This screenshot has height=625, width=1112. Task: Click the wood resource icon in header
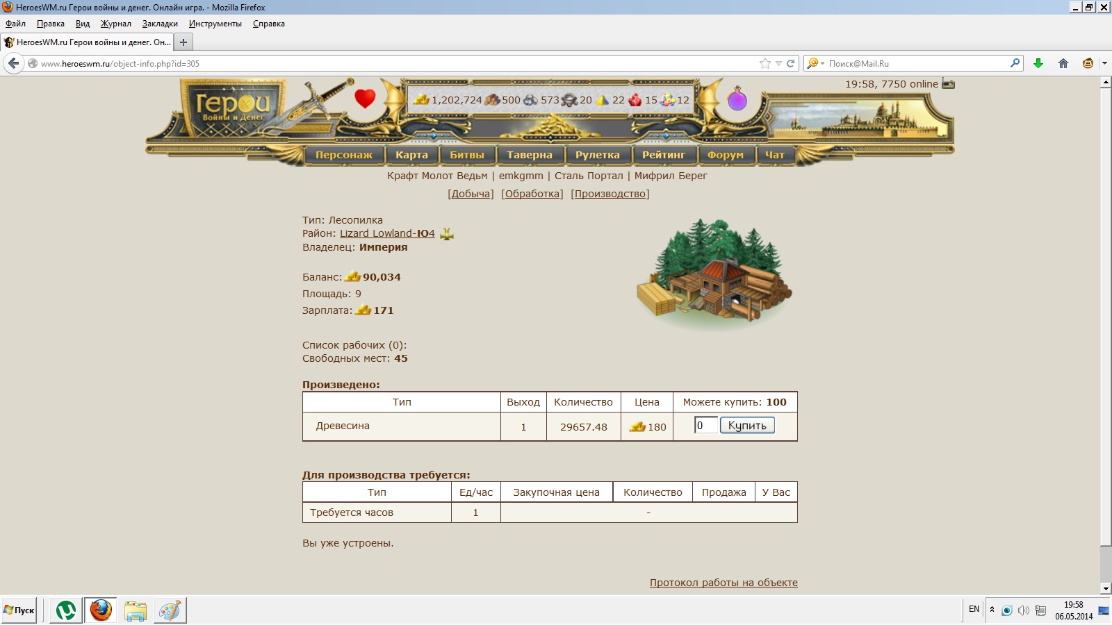(492, 100)
